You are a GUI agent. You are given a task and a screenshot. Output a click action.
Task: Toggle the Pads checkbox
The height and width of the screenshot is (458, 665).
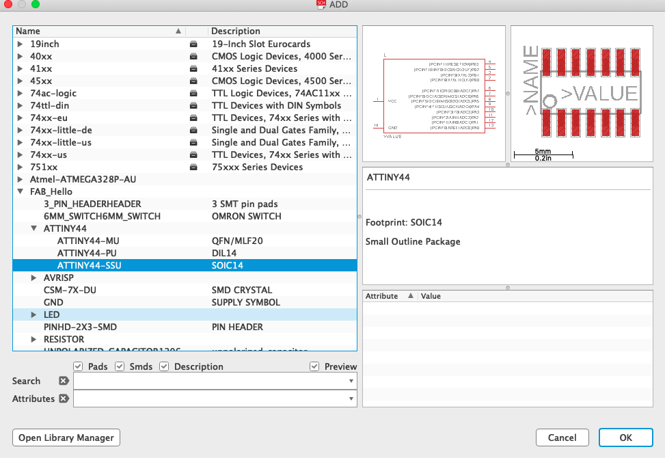pos(78,366)
